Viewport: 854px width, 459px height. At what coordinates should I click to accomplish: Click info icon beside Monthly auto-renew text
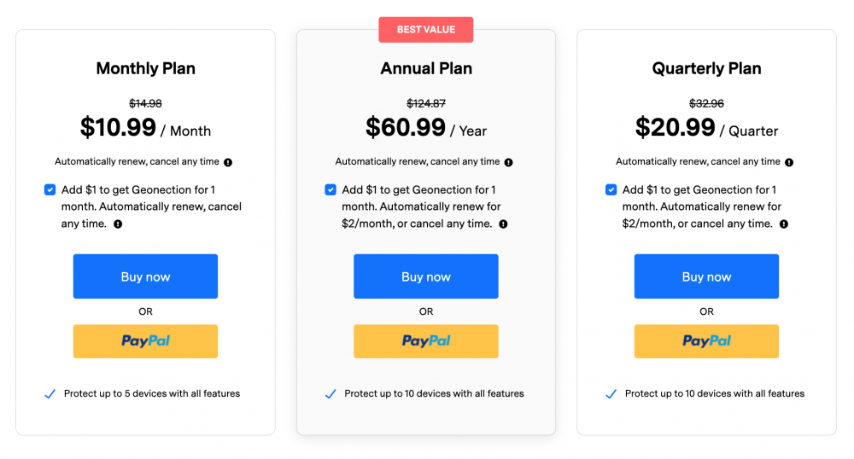(x=228, y=162)
